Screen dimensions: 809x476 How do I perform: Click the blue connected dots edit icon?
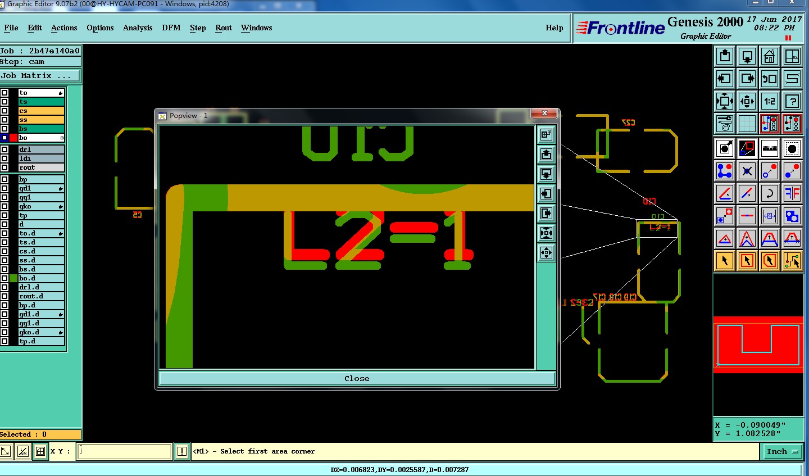[725, 171]
